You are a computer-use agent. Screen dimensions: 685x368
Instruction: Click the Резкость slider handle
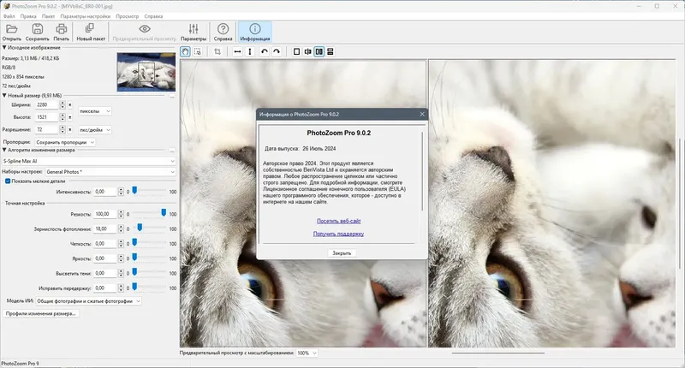click(164, 212)
